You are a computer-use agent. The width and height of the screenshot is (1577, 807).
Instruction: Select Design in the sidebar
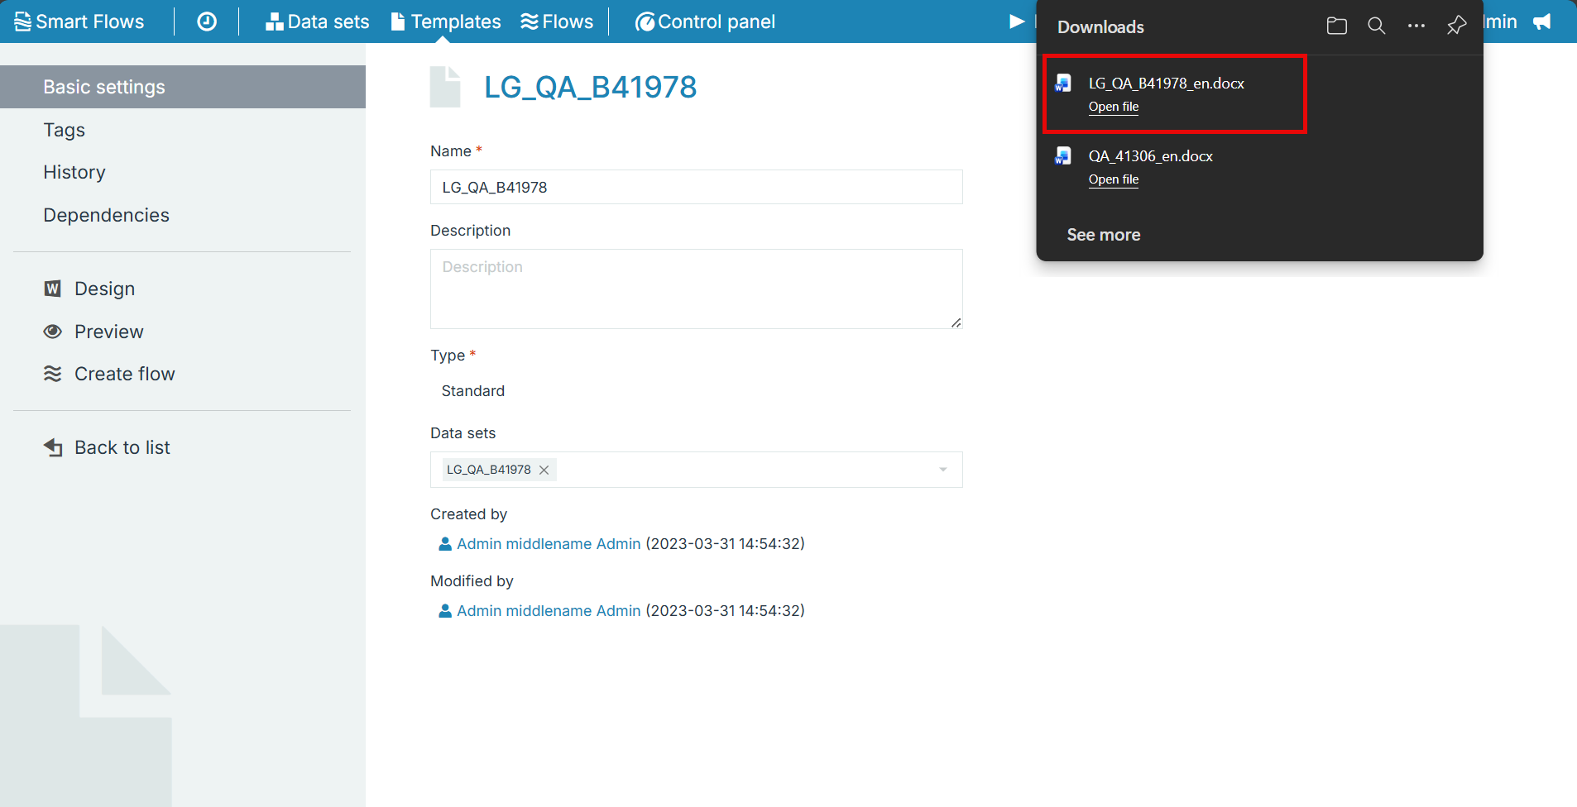point(104,289)
